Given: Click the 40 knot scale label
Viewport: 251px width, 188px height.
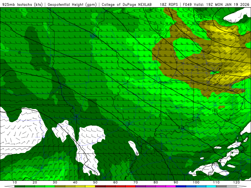Looking at the screenshot, I should [x=75, y=182].
